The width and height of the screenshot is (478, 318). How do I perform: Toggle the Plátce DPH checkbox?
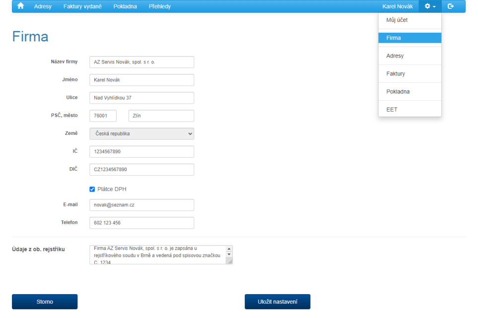pyautogui.click(x=92, y=189)
